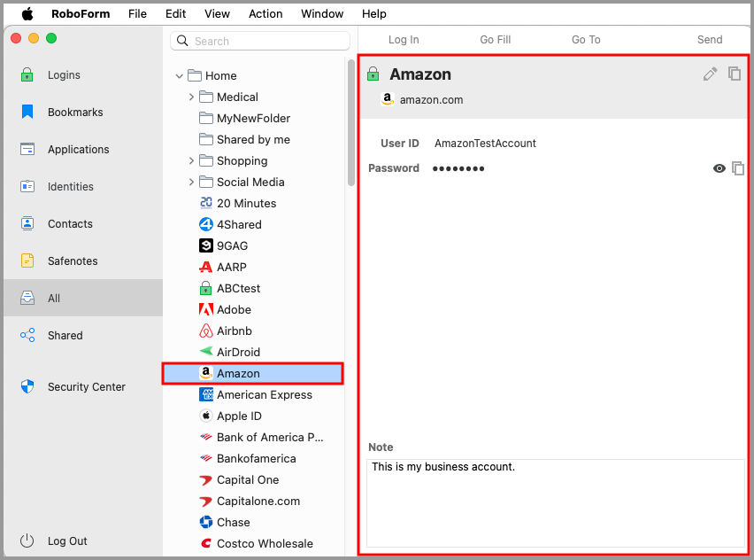The width and height of the screenshot is (754, 560).
Task: Expand the Shopping folder
Action: (x=191, y=160)
